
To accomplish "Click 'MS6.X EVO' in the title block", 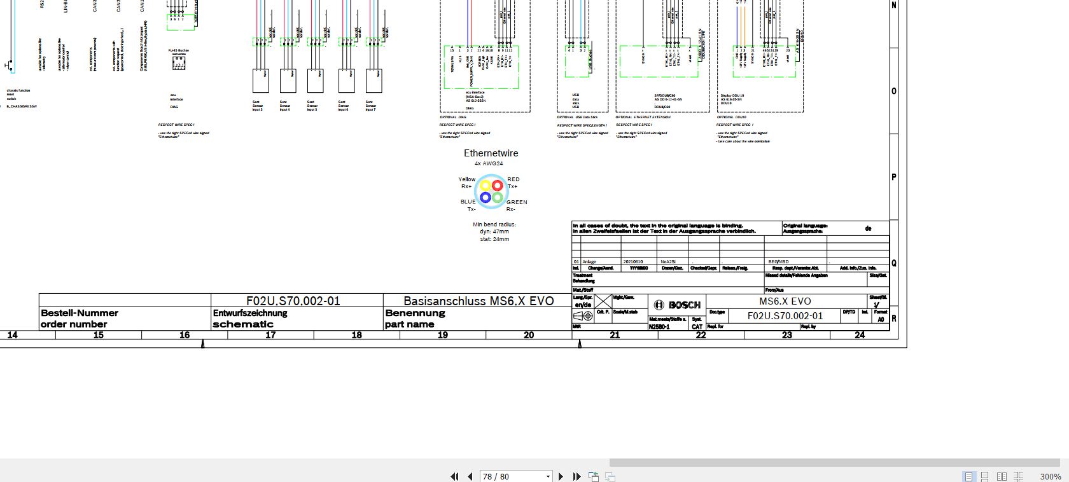I will coord(785,301).
